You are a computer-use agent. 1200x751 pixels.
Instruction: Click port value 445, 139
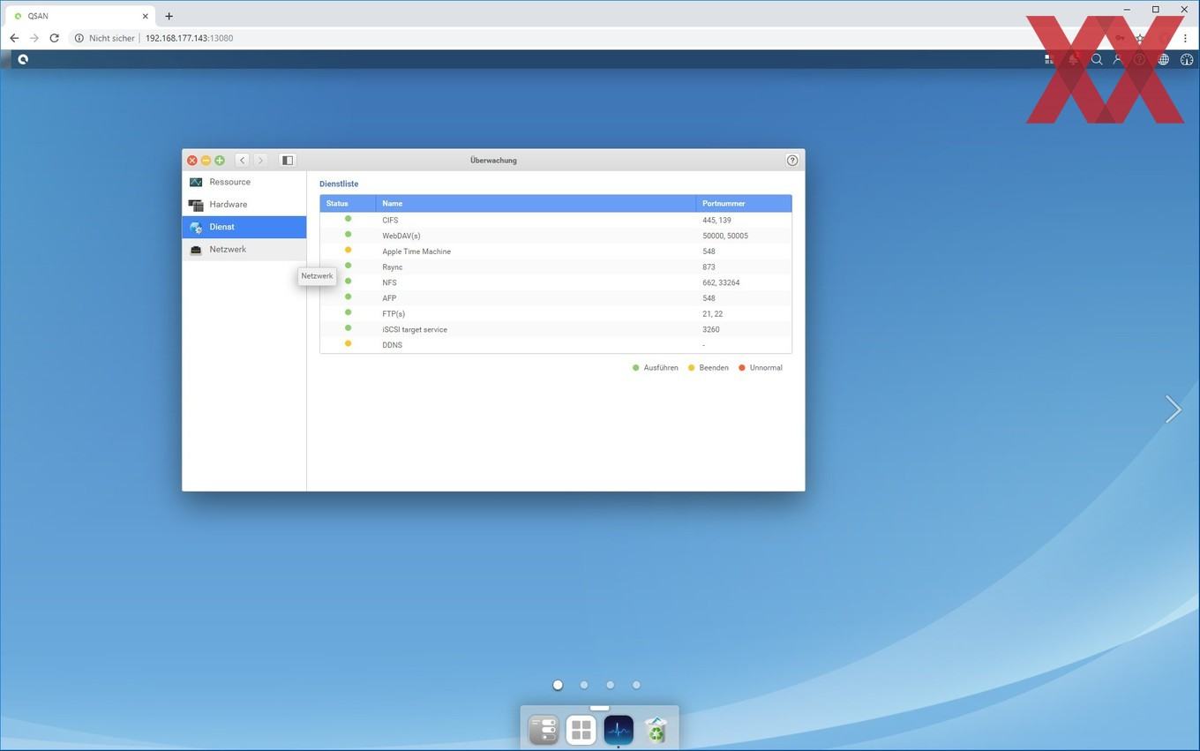tap(716, 221)
